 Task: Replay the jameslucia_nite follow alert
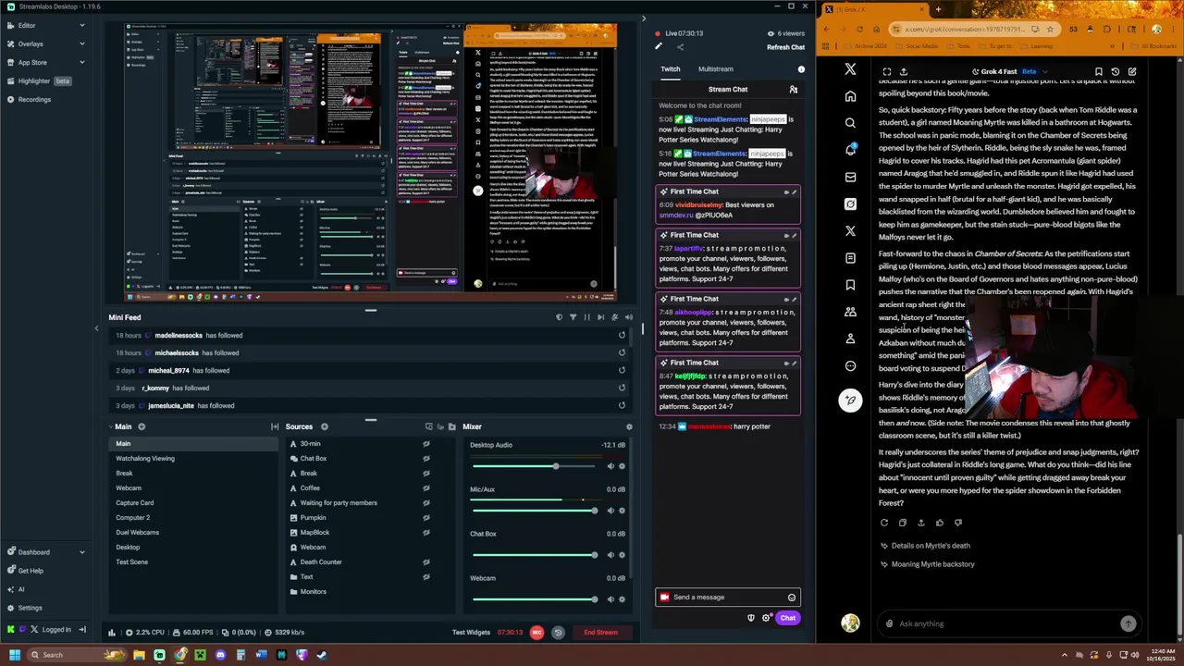tap(622, 406)
